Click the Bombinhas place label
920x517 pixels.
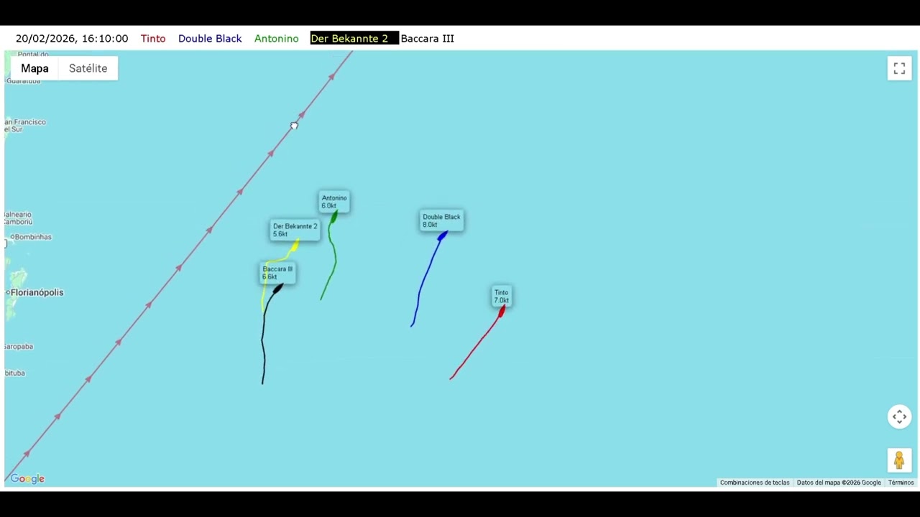[32, 237]
